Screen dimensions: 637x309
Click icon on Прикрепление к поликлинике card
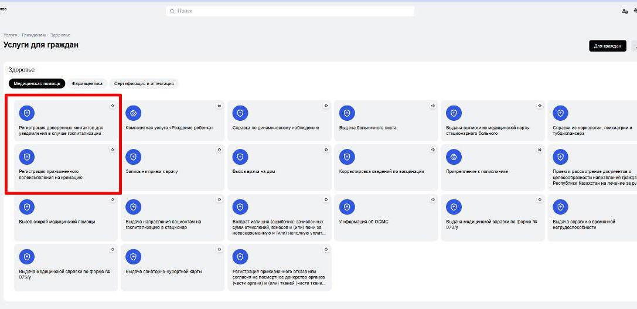(454, 157)
